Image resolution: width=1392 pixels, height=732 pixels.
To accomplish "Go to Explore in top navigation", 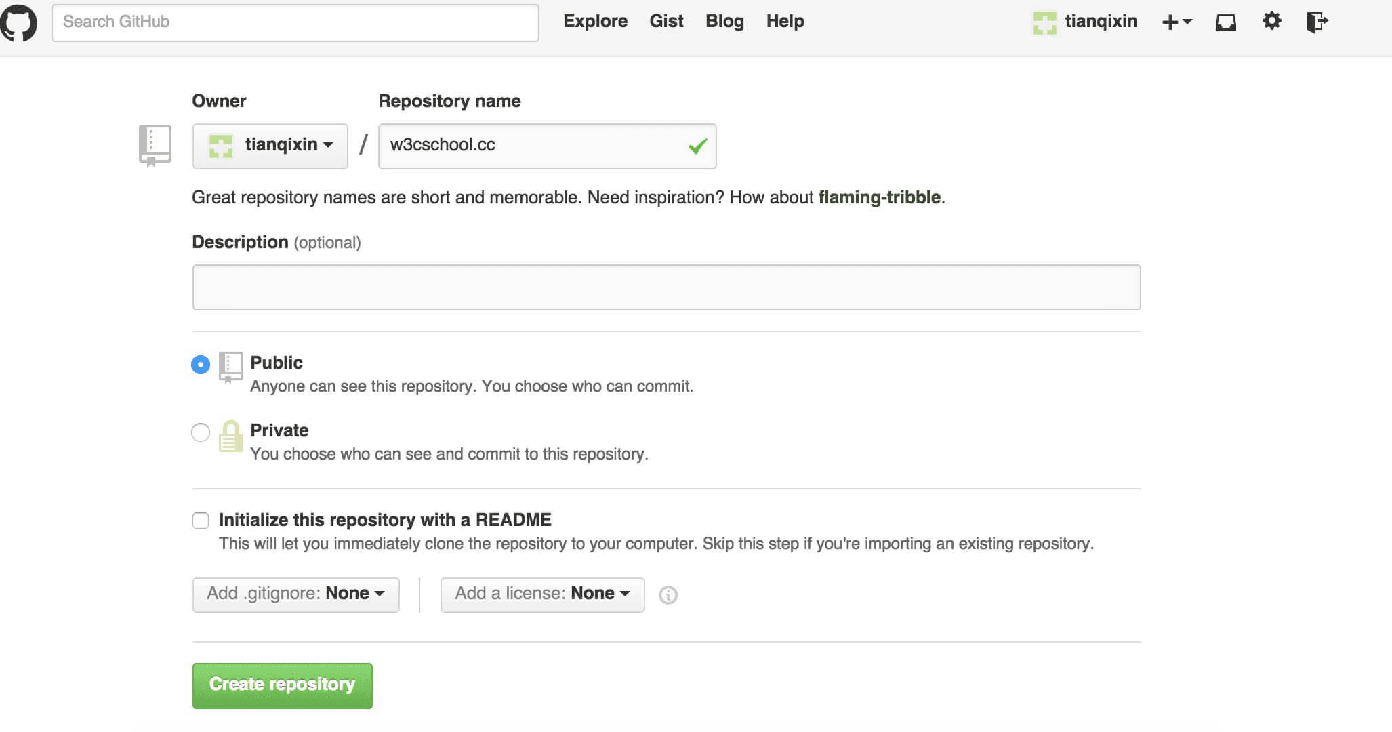I will 595,21.
